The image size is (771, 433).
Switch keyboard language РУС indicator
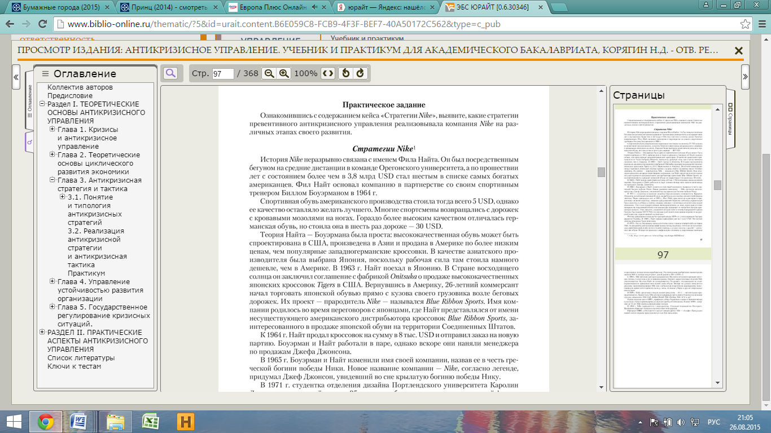(x=714, y=422)
